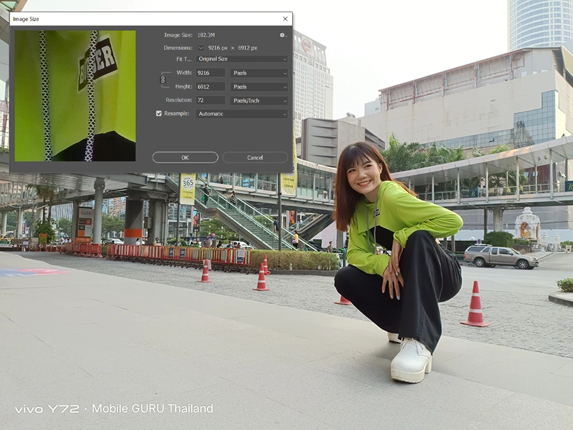This screenshot has height=430, width=573.
Task: Toggle the constrain proportions chain link icon
Action: pyautogui.click(x=163, y=80)
